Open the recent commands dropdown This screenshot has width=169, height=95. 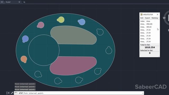click(x=16, y=93)
